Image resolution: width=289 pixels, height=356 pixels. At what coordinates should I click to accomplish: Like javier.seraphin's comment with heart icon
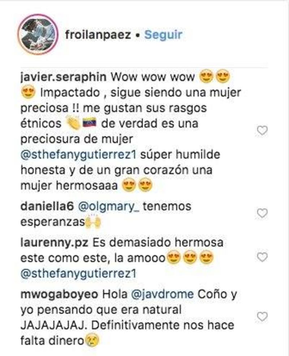coord(262,130)
